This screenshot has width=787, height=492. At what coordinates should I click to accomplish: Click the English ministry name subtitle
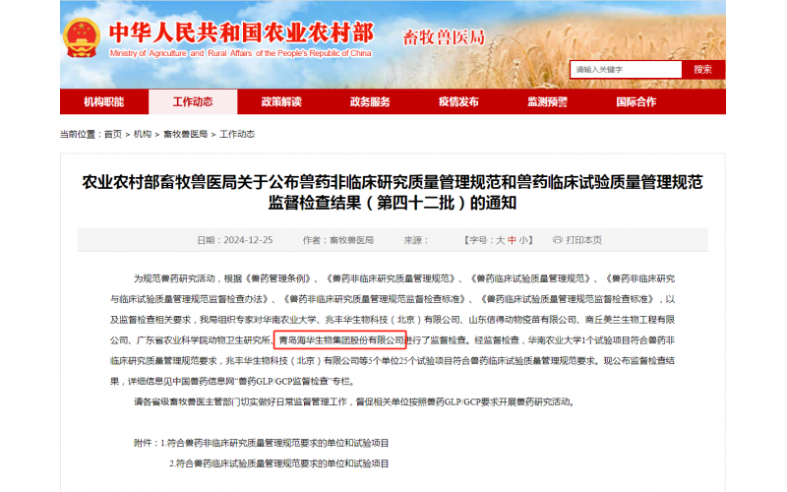[240, 53]
